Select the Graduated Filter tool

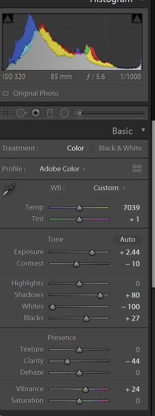(50, 113)
